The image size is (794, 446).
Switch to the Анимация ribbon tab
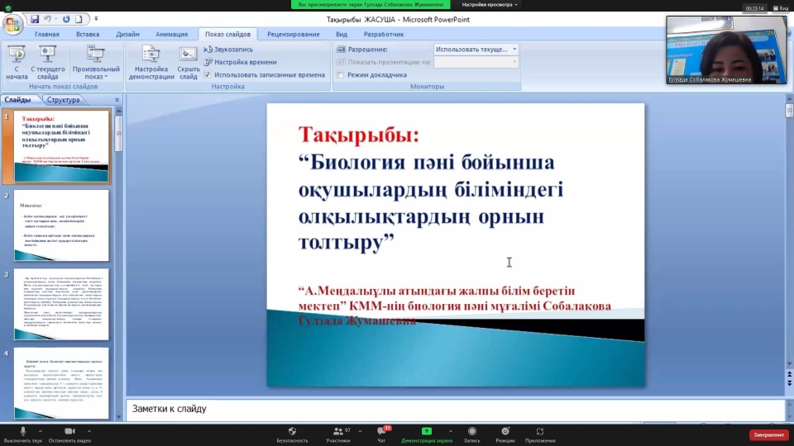click(171, 35)
